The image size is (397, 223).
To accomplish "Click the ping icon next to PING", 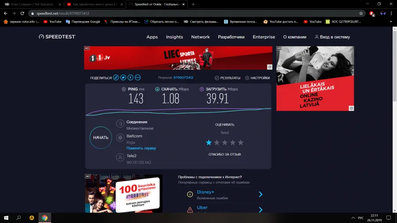I will 124,89.
